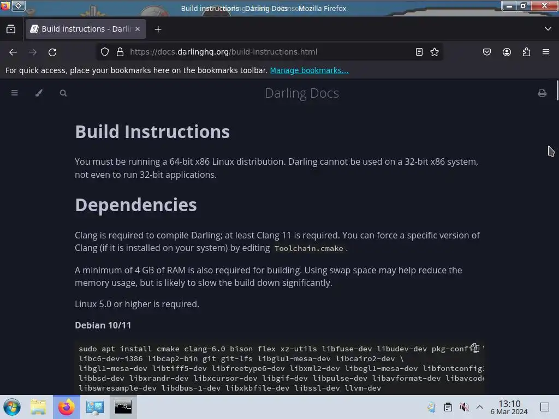Switch to Firefox in the taskbar

(x=67, y=407)
